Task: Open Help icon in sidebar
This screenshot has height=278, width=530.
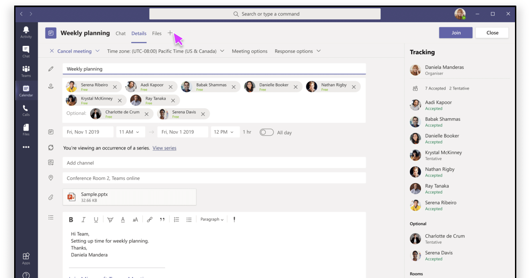Action: [x=26, y=275]
